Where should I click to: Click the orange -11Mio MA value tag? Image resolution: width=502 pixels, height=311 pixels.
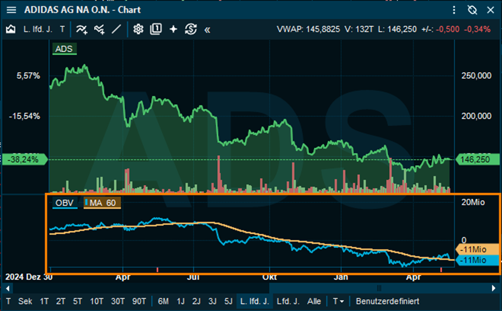477,250
